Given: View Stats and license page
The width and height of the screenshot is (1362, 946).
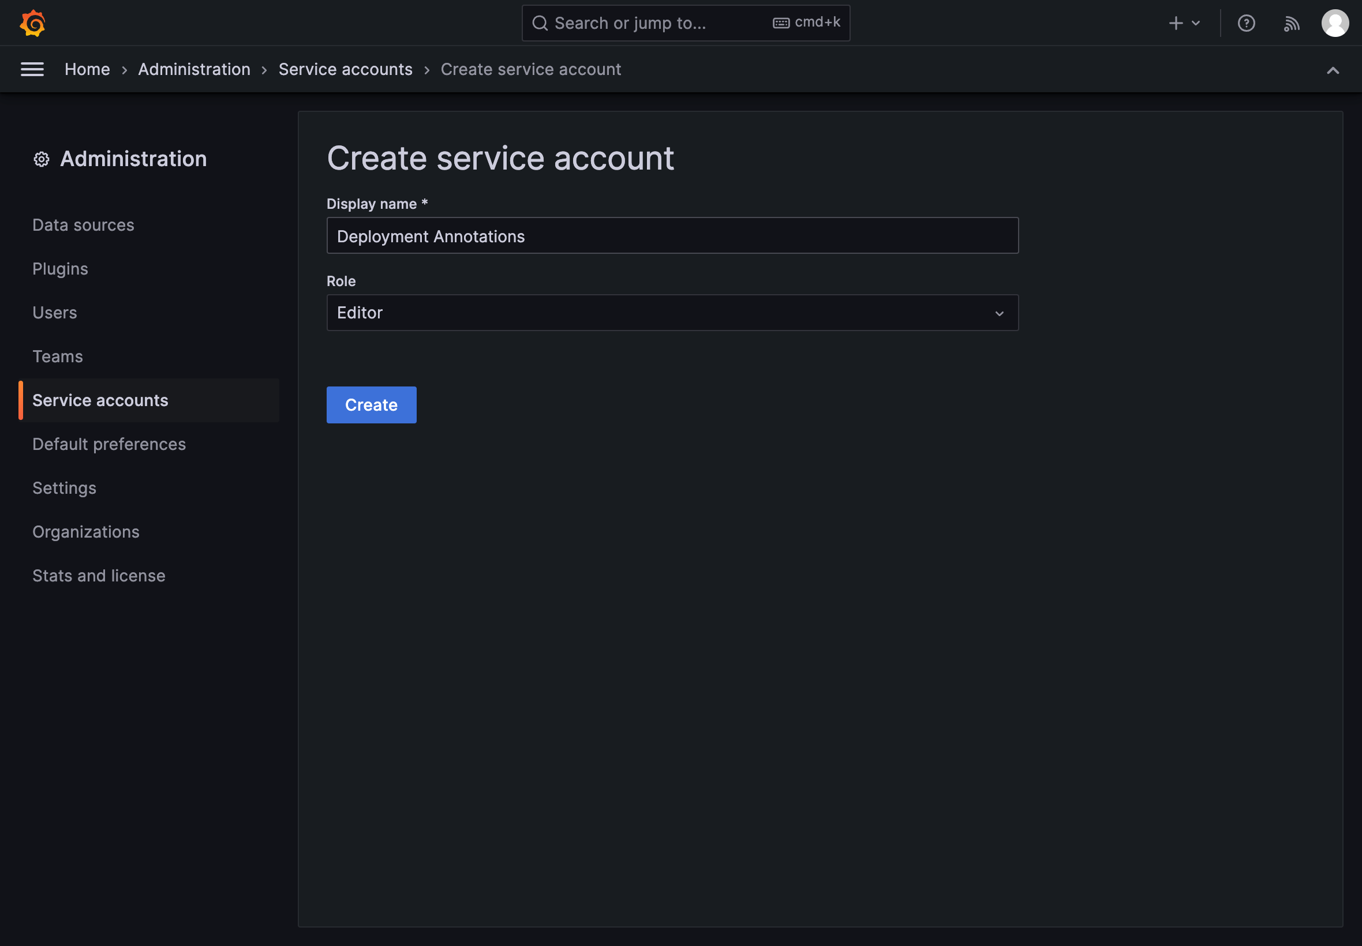Looking at the screenshot, I should coord(99,575).
